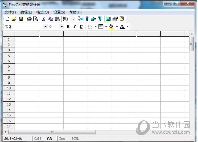Image resolution: width=198 pixels, height=142 pixels.
Task: Click the insert row icon
Action: coord(80,19)
